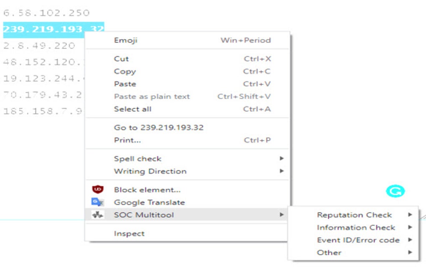
Task: Expand the Event ID/Error code submenu
Action: click(359, 240)
